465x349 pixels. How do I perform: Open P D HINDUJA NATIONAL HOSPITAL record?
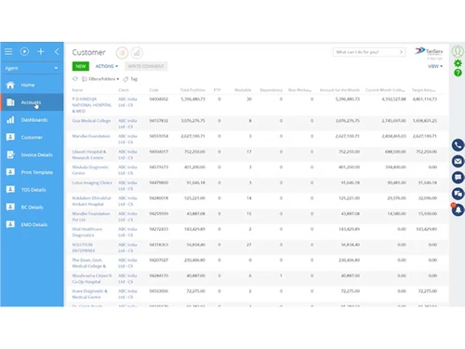tap(91, 105)
